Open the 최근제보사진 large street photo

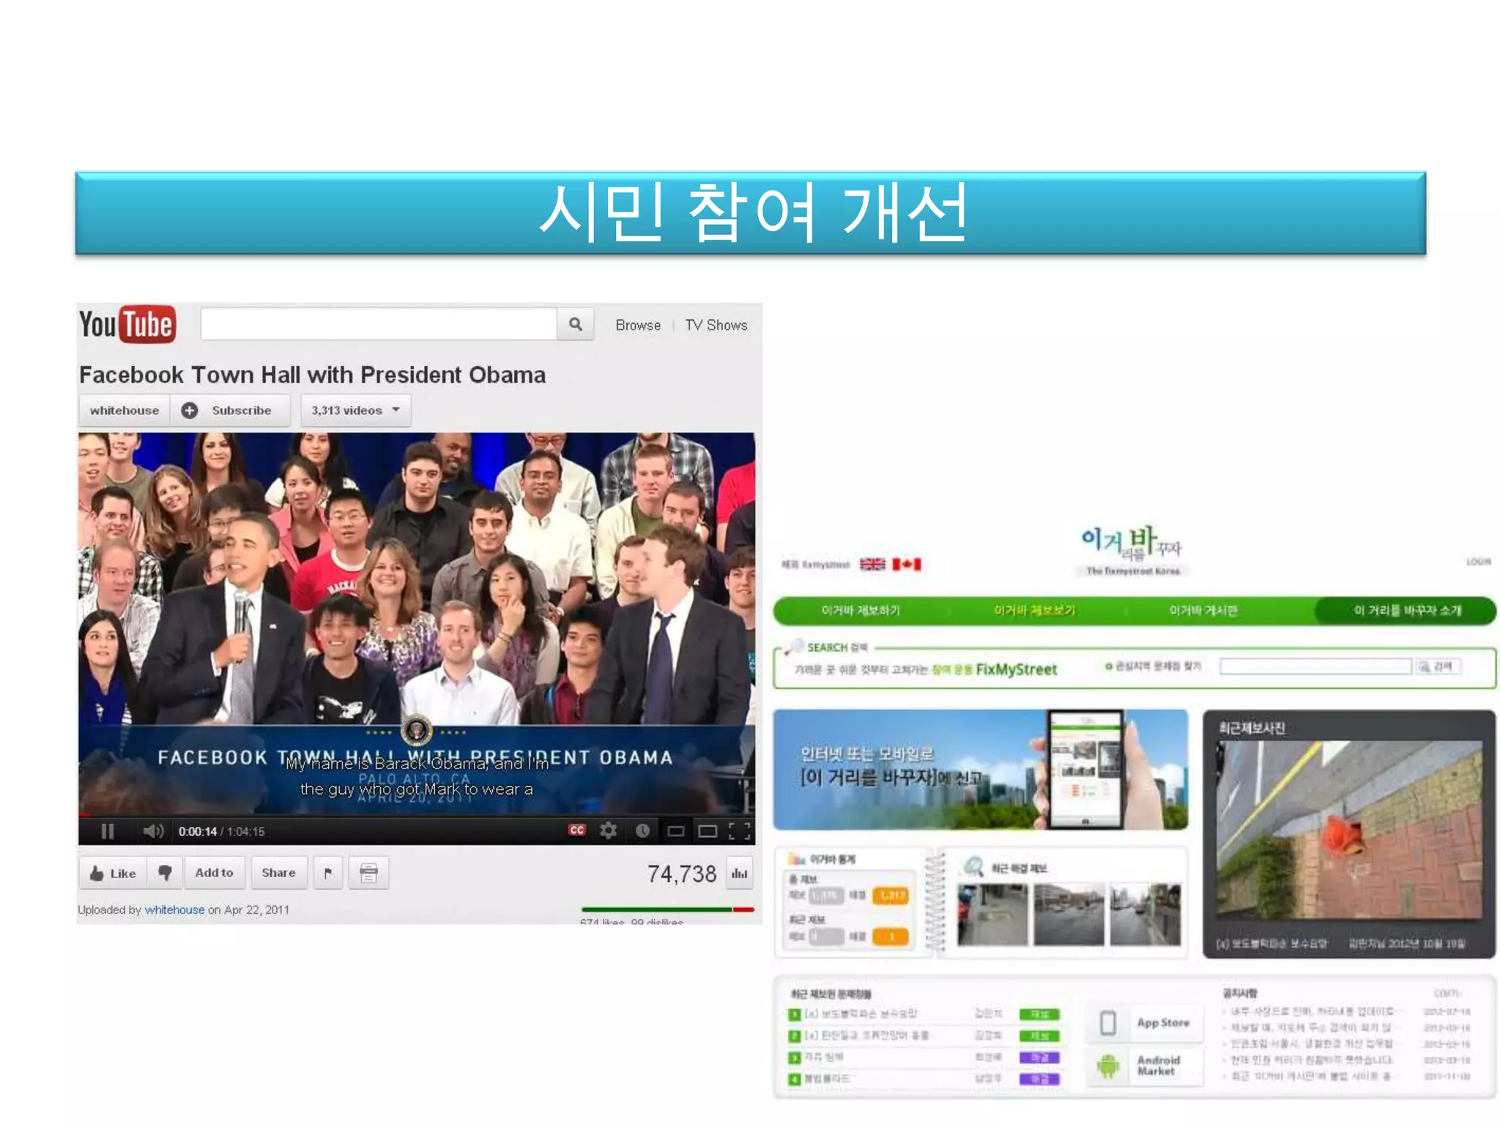(x=1349, y=831)
